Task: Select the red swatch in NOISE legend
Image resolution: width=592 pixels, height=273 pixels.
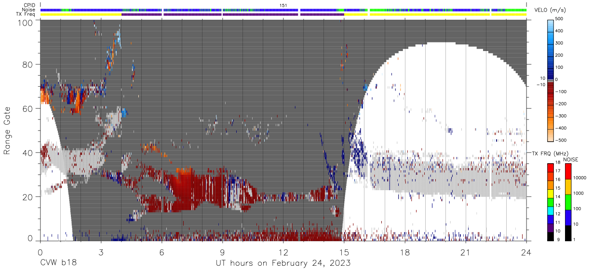Action: 568,171
